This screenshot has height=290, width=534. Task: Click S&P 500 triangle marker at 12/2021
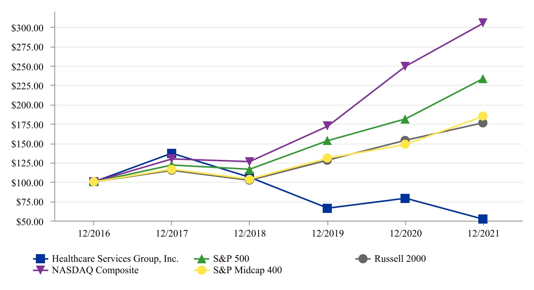(x=483, y=79)
